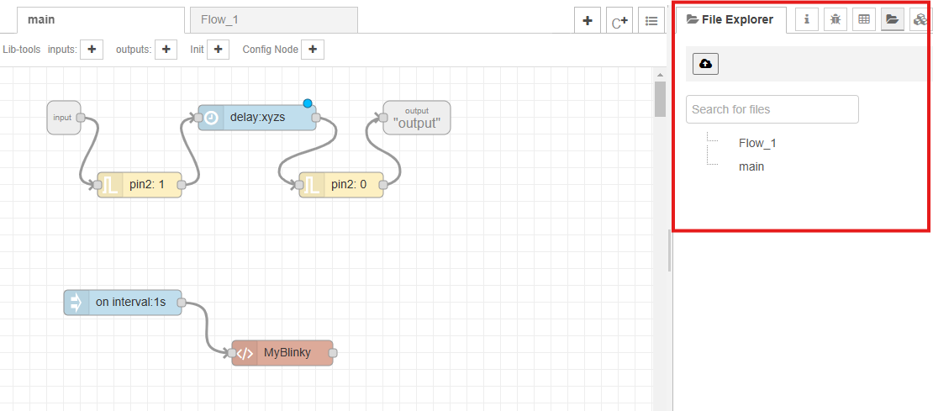Open the Flow_1 tab
Screen dimensions: 933x411
click(x=274, y=19)
